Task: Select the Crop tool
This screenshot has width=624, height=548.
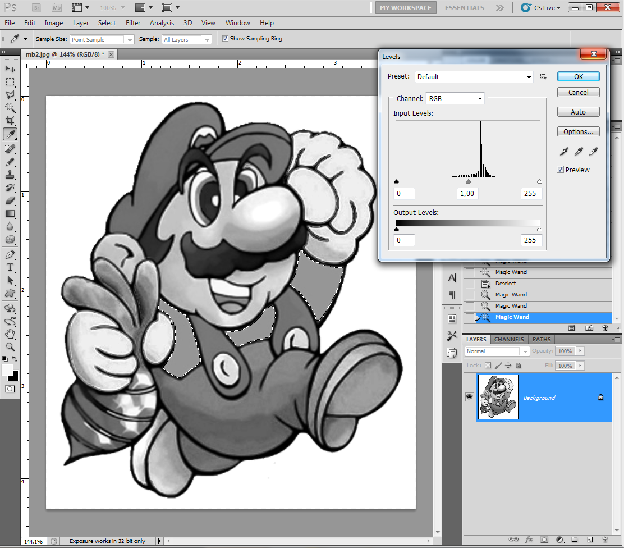Action: pos(10,121)
